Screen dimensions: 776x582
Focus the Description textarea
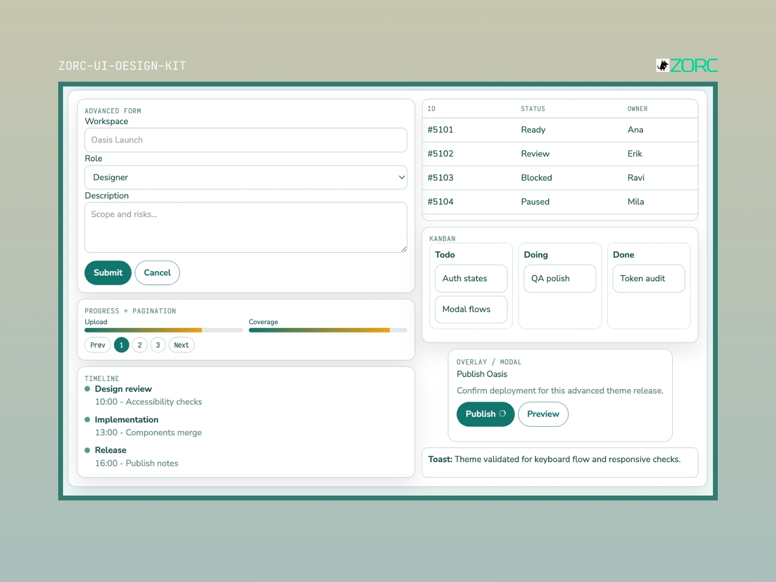point(246,227)
